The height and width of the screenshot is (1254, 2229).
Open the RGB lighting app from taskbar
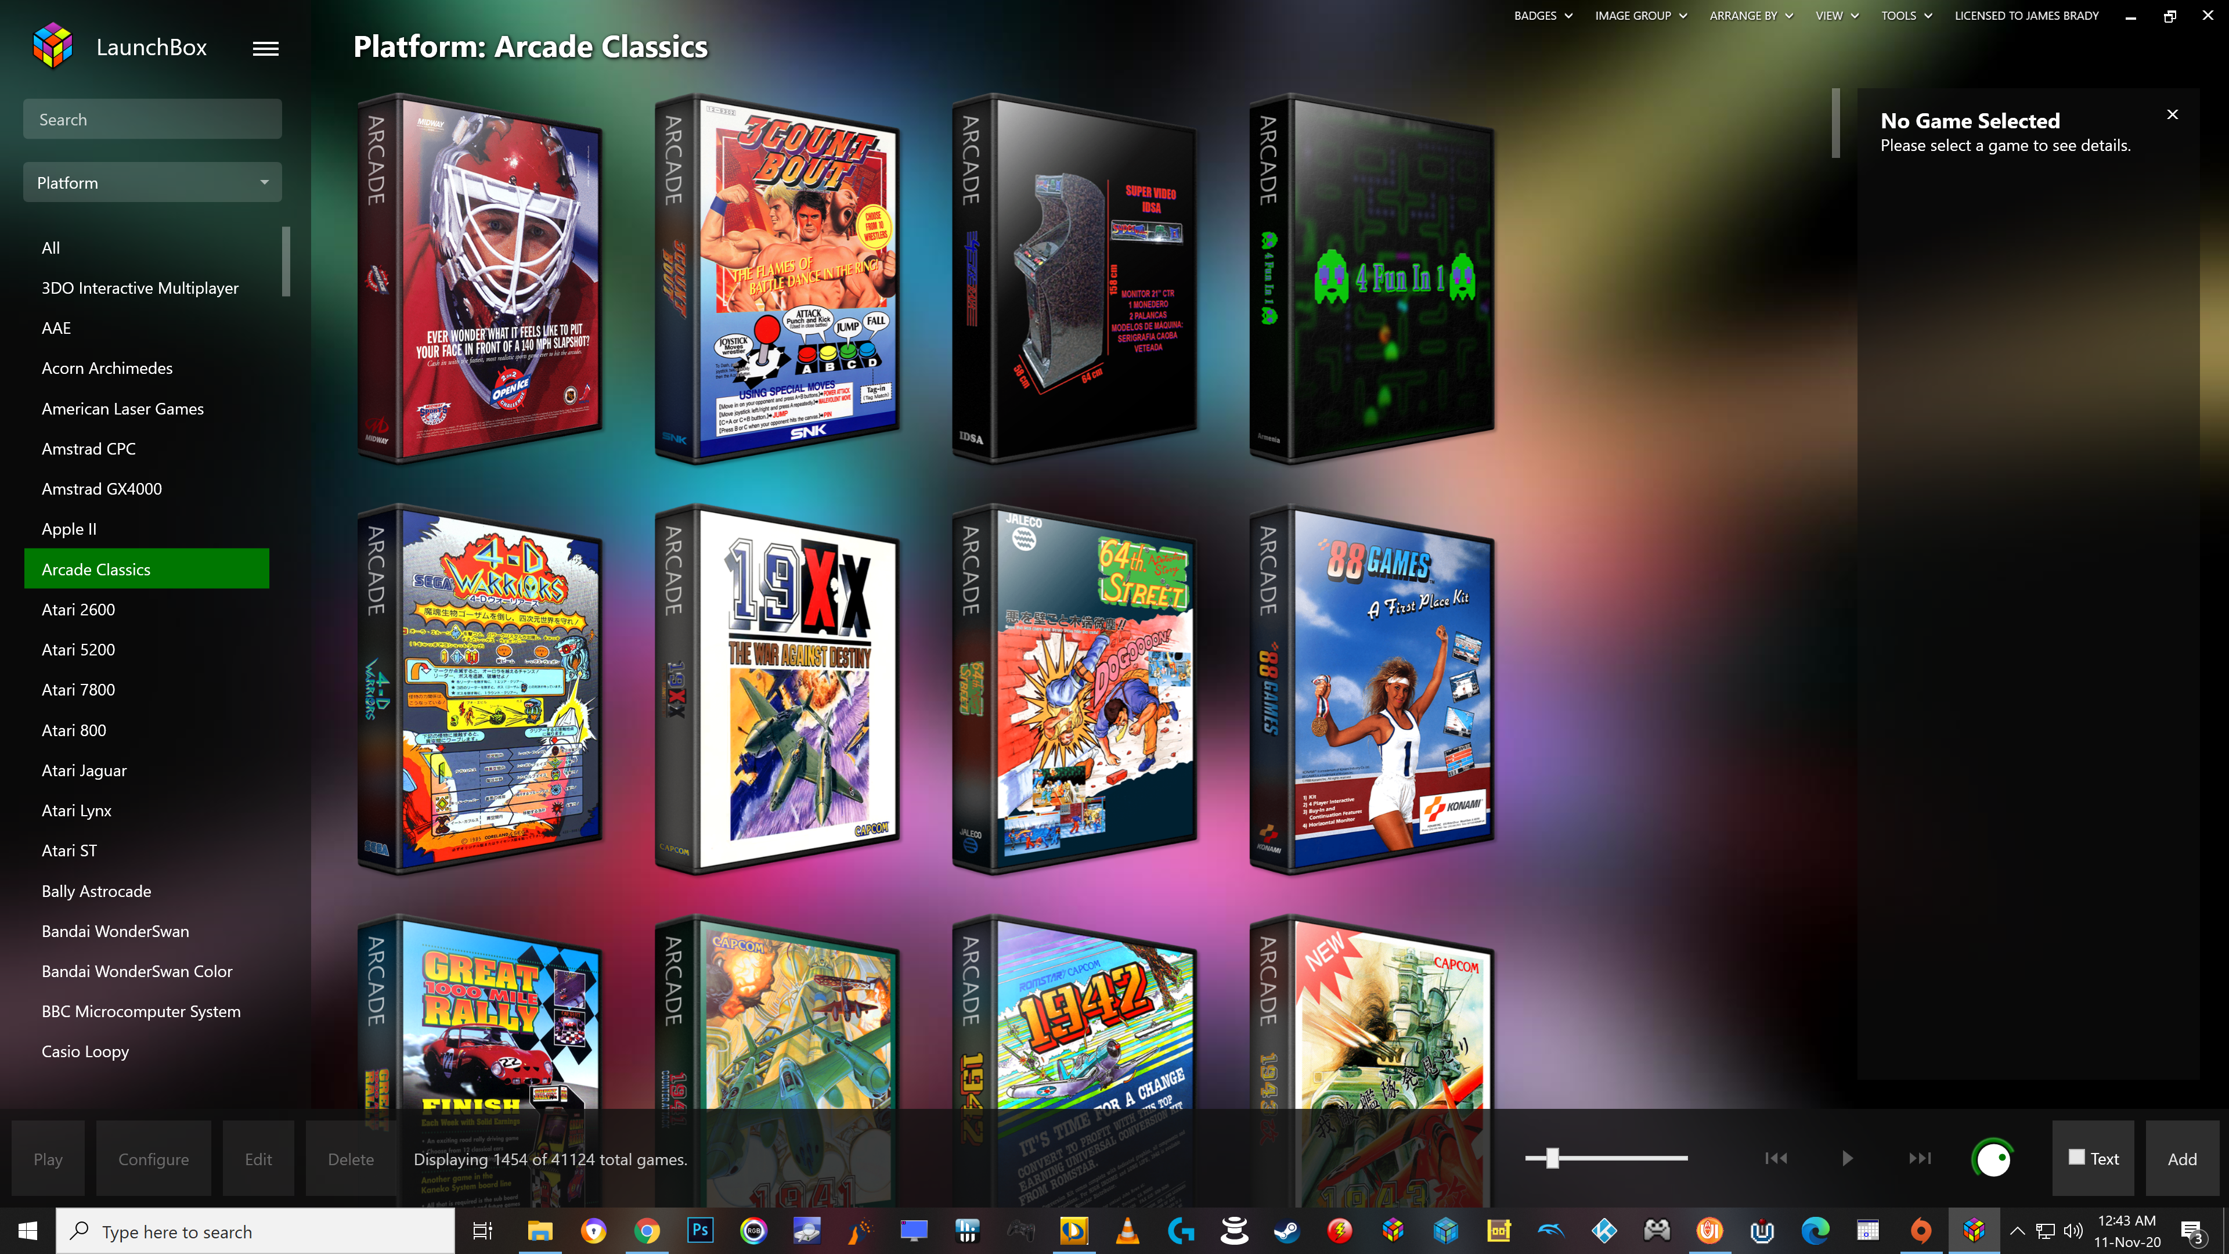point(753,1230)
